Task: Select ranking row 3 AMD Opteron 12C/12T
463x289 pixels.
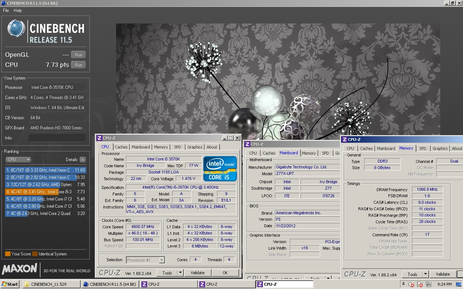Action: click(46, 184)
